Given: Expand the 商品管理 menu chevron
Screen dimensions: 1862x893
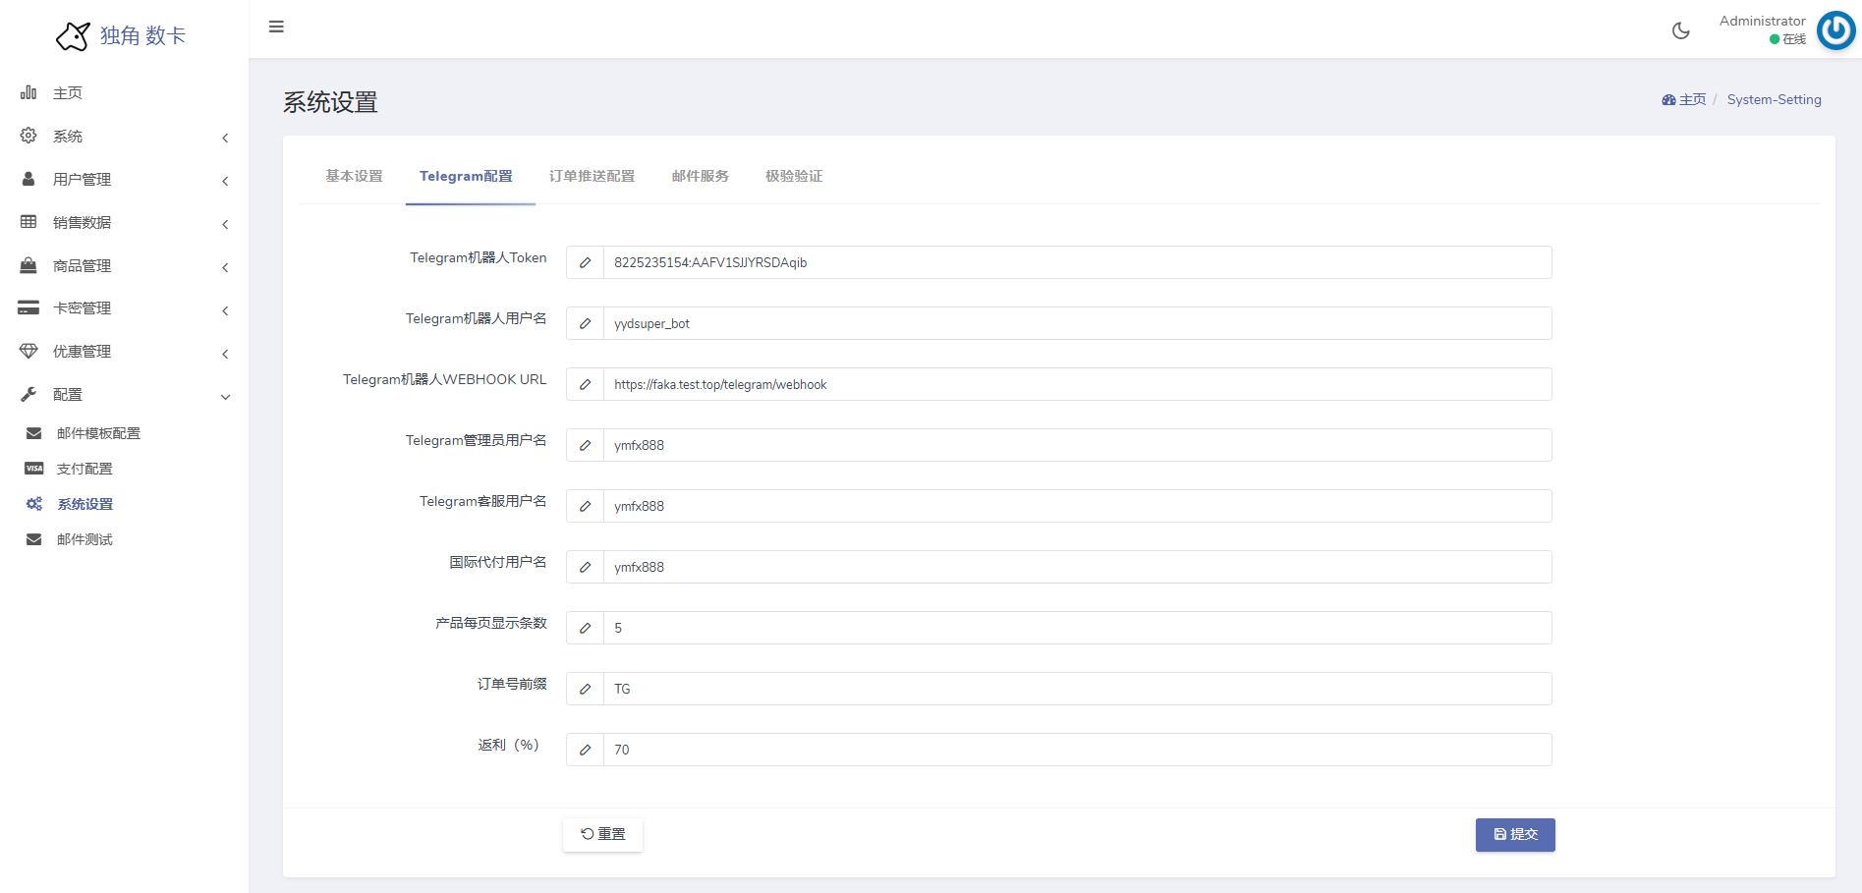Looking at the screenshot, I should click(225, 267).
